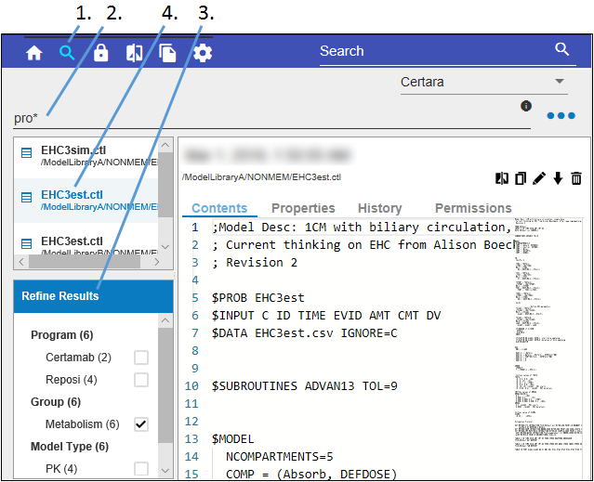Open the Certara dropdown
Viewport: 594px width, 482px height.
click(x=484, y=82)
